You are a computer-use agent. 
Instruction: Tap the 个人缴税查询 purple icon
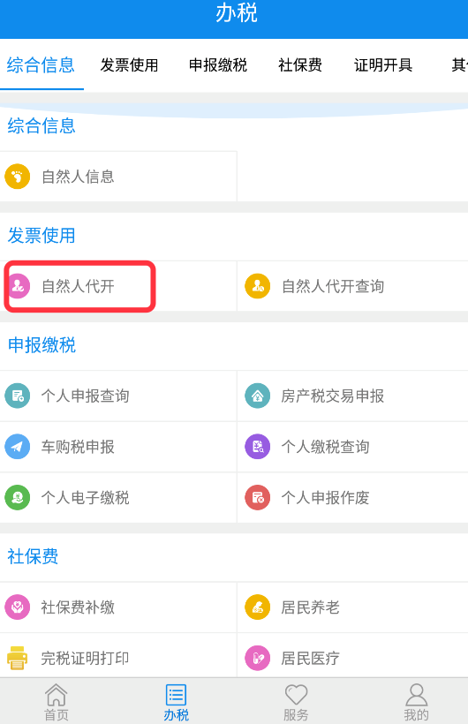258,447
